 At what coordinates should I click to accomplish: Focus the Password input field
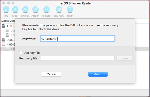(77, 39)
